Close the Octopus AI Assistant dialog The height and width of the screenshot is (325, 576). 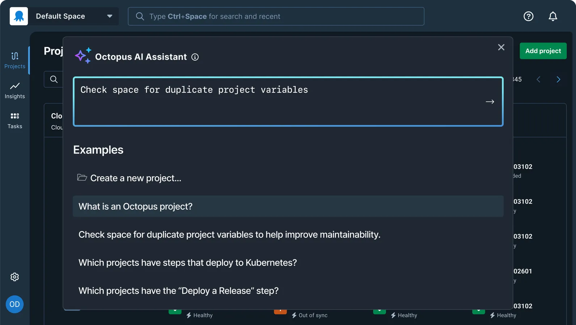(x=501, y=47)
